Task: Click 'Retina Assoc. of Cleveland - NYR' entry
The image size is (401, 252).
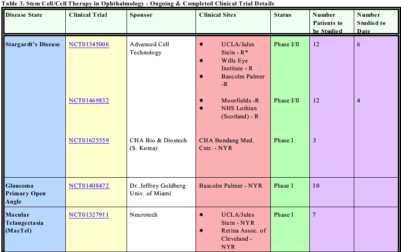Action: [x=244, y=239]
